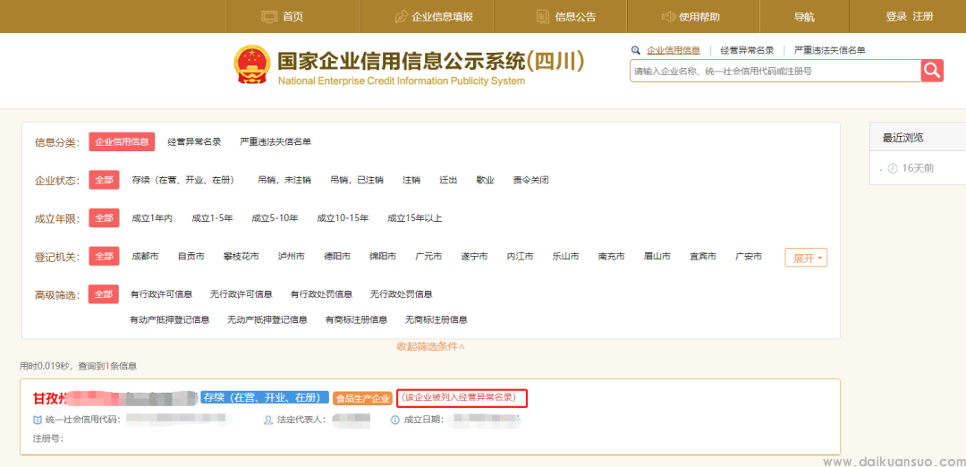Click the 登录 link
966x467 pixels.
(895, 16)
